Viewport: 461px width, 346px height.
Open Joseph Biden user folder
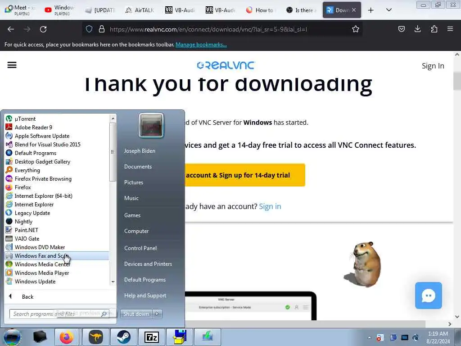pyautogui.click(x=140, y=150)
